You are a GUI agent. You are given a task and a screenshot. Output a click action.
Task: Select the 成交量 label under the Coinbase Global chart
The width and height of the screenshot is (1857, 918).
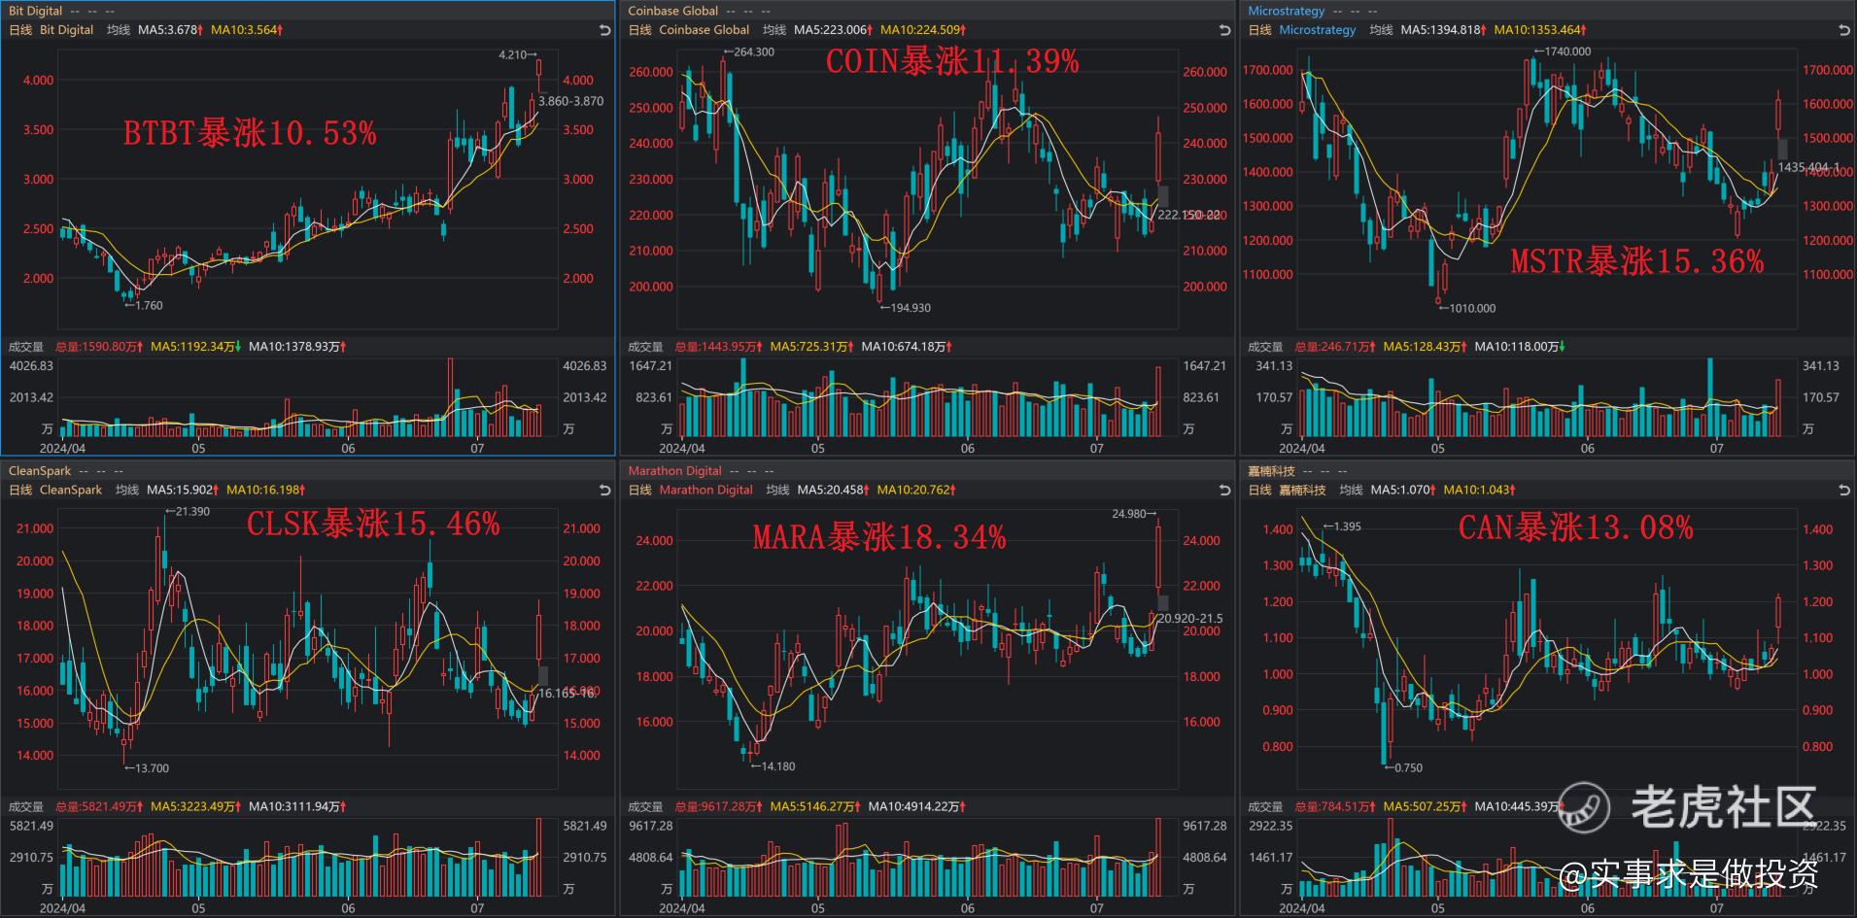click(646, 347)
